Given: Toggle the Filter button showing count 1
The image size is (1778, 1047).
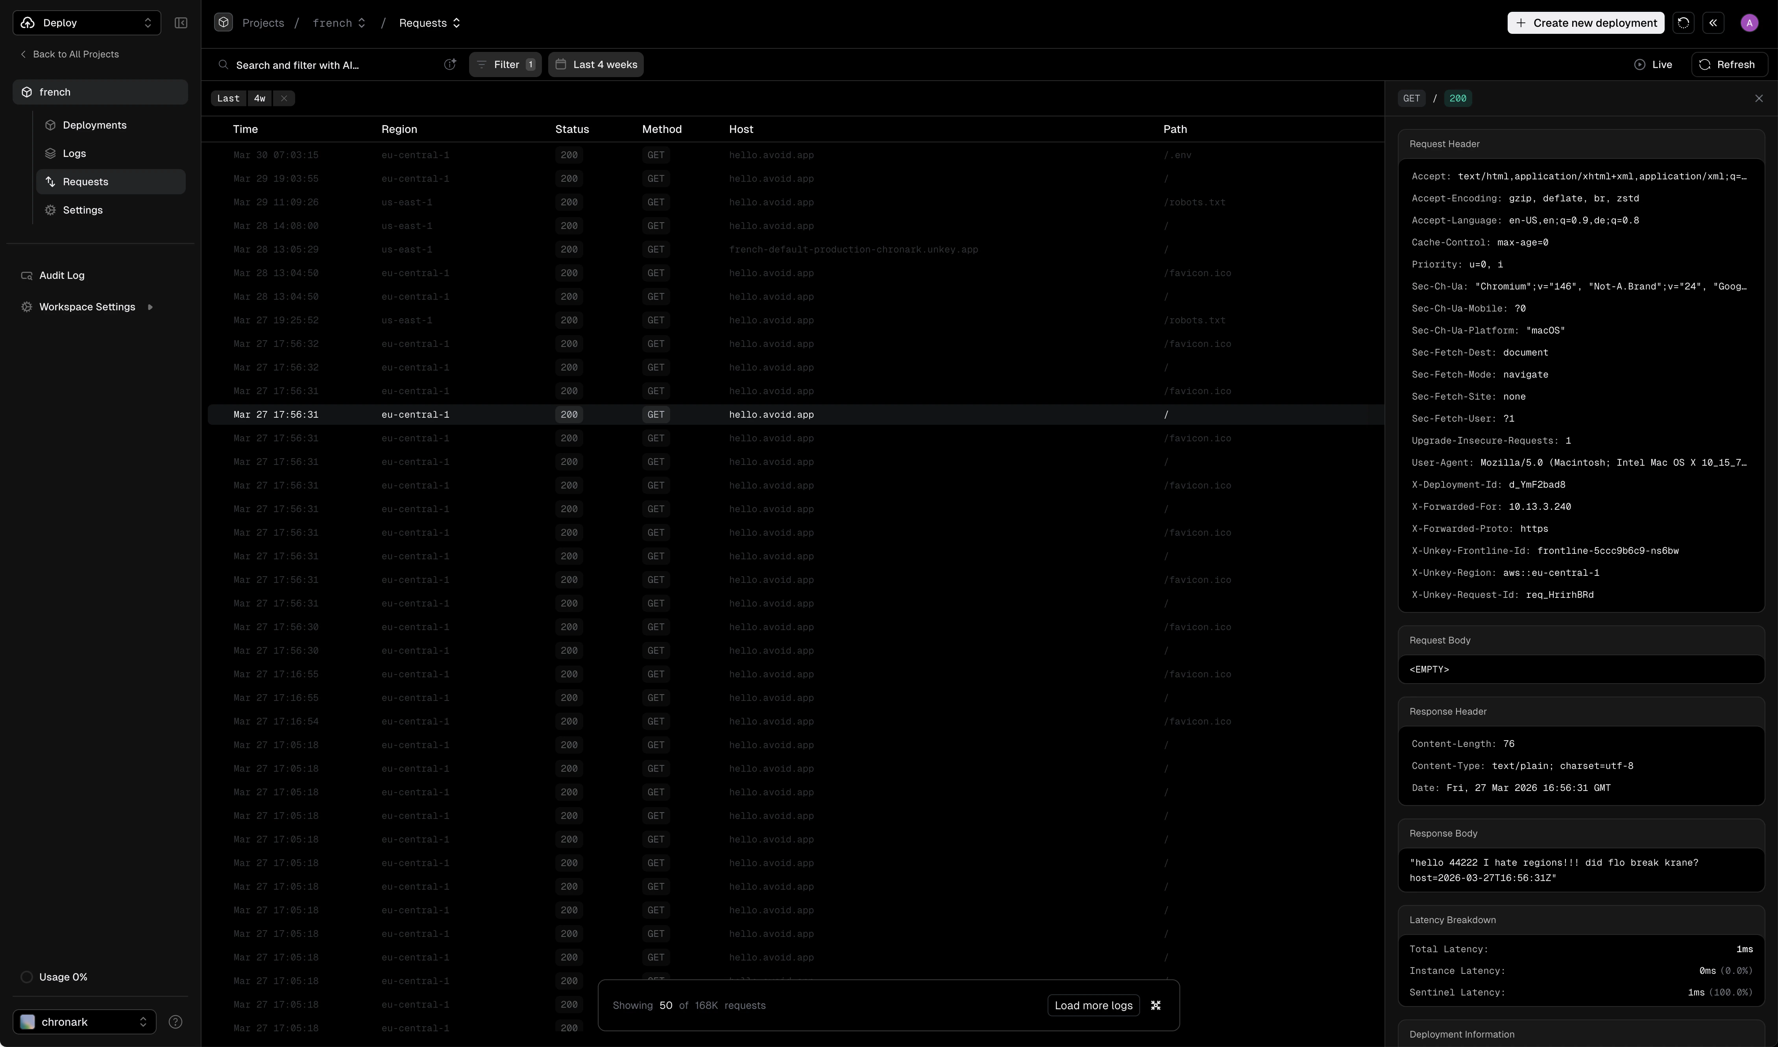Looking at the screenshot, I should pyautogui.click(x=505, y=64).
